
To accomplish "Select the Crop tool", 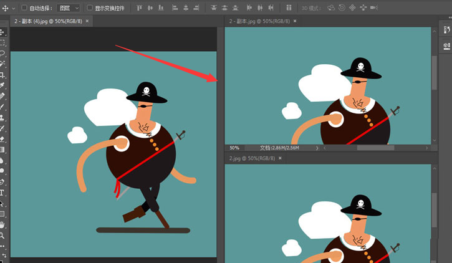I will pos(2,75).
